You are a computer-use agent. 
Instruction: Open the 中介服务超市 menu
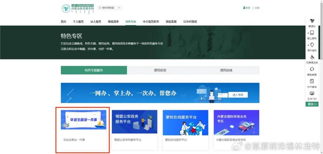[151, 21]
